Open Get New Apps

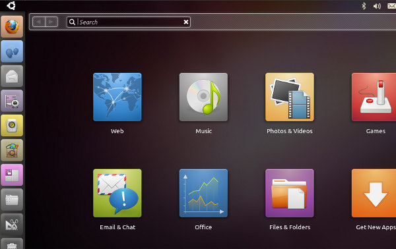coord(374,193)
